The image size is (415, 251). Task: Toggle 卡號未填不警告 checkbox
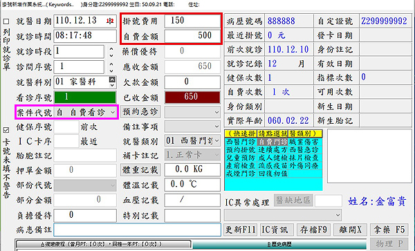click(x=6, y=130)
